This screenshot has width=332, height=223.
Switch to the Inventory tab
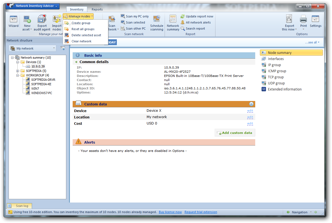(x=77, y=9)
